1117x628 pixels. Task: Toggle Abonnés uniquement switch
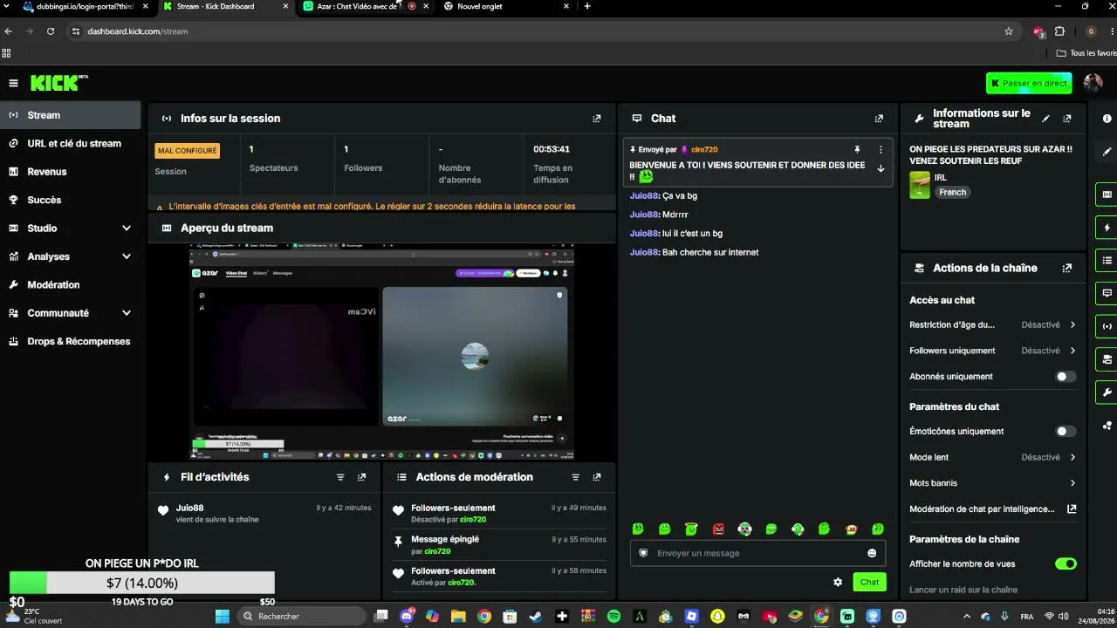(x=1066, y=377)
